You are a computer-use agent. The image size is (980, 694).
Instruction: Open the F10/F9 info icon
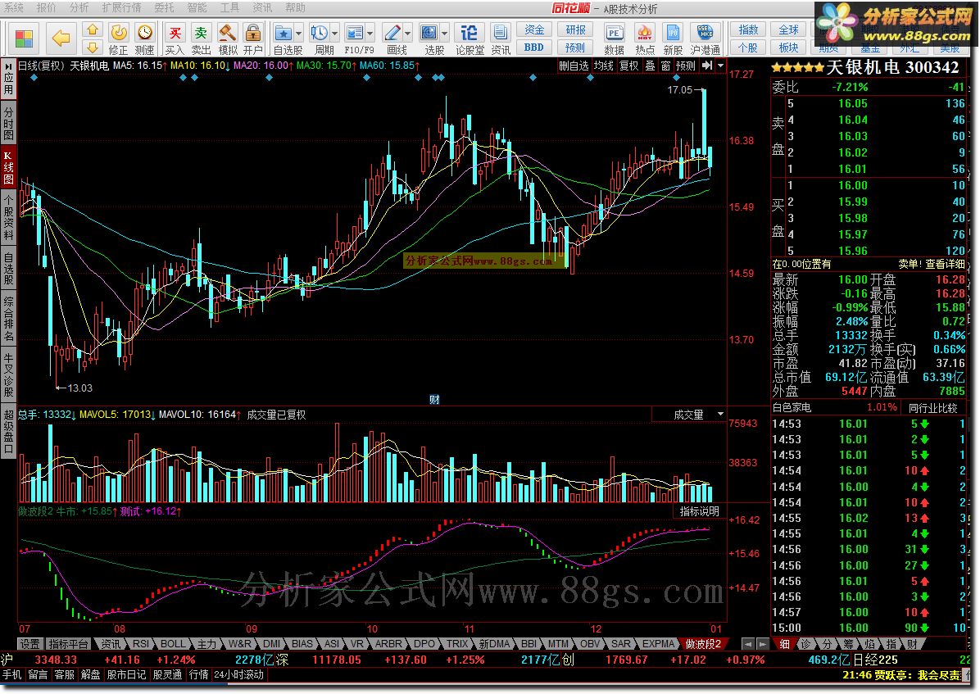click(354, 32)
